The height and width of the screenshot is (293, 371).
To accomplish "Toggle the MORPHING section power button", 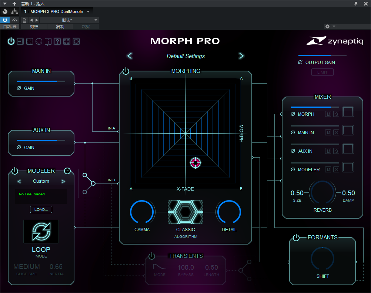I will (x=126, y=71).
